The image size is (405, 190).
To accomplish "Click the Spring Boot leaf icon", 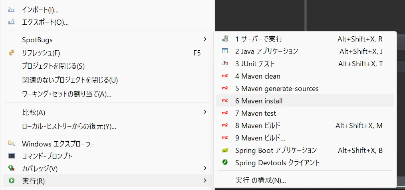I will [x=225, y=150].
